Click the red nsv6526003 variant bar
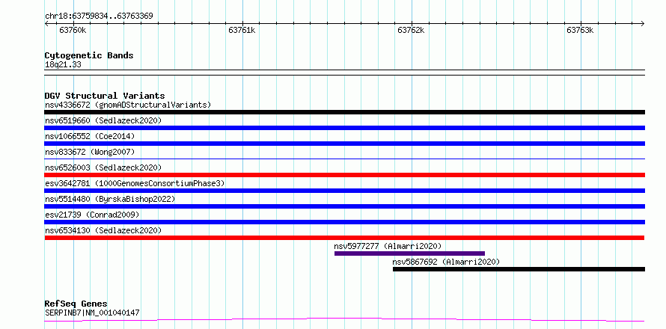 click(344, 175)
